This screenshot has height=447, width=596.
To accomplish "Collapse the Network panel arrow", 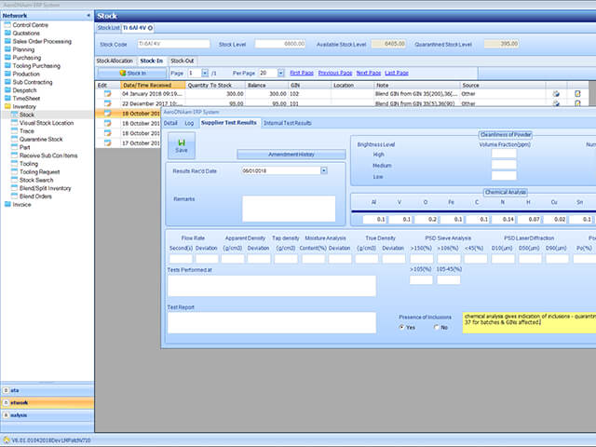I will pos(88,16).
